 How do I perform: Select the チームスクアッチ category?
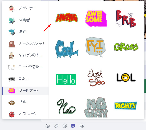[x=26, y=43]
